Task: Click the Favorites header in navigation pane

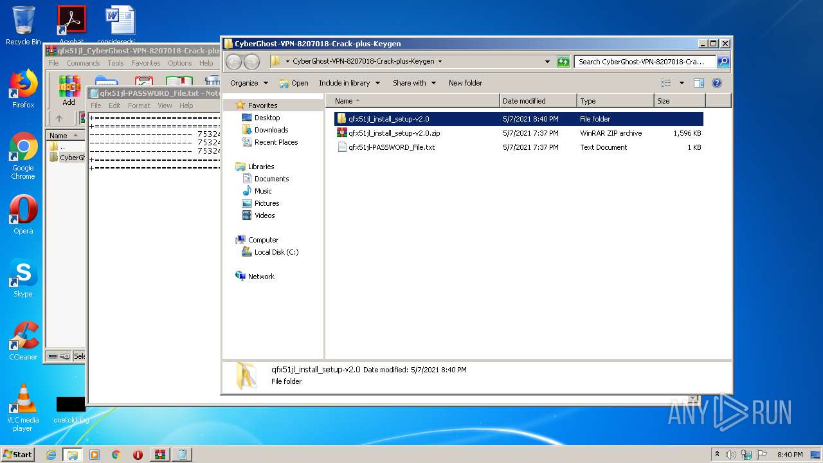Action: tap(262, 105)
